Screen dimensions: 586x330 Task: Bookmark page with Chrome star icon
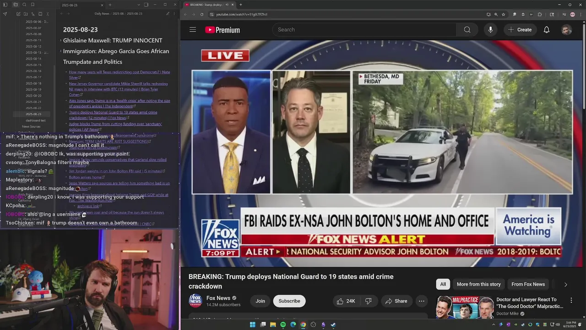click(504, 14)
